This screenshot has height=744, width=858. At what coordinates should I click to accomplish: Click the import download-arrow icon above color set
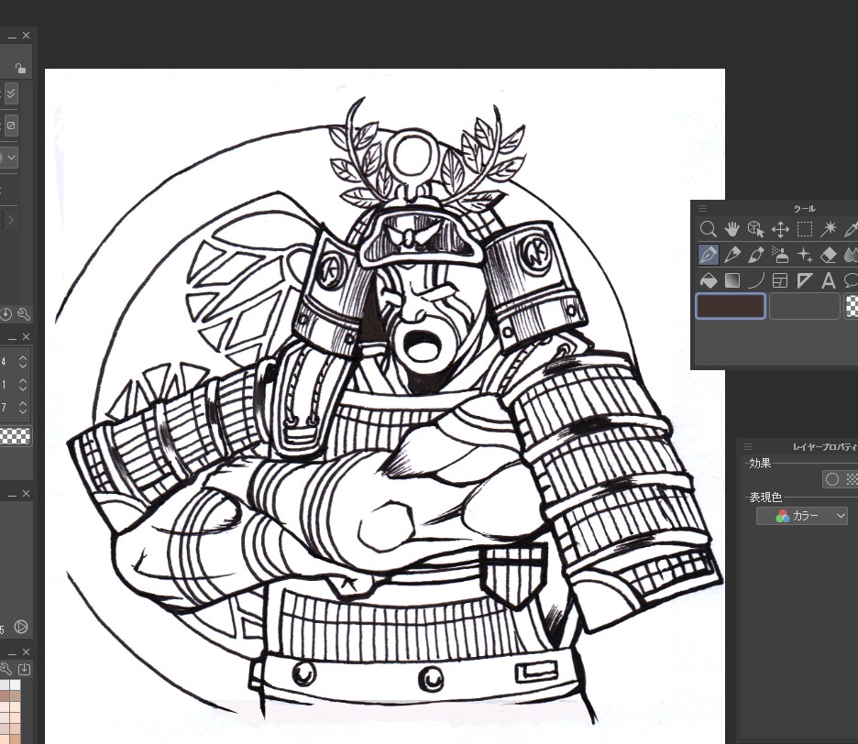pyautogui.click(x=24, y=669)
